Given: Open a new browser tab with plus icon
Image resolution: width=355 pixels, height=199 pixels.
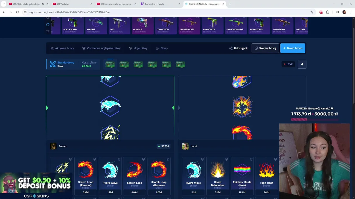Looking at the screenshot, I should 230,4.
